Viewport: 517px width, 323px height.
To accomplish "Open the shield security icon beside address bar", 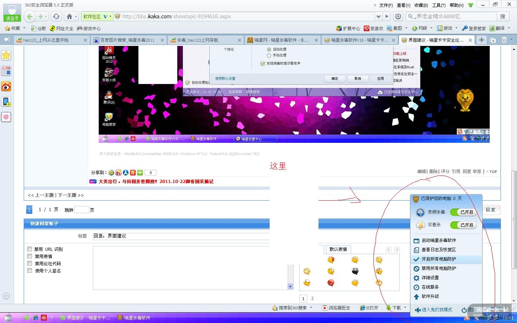I will 398,16.
